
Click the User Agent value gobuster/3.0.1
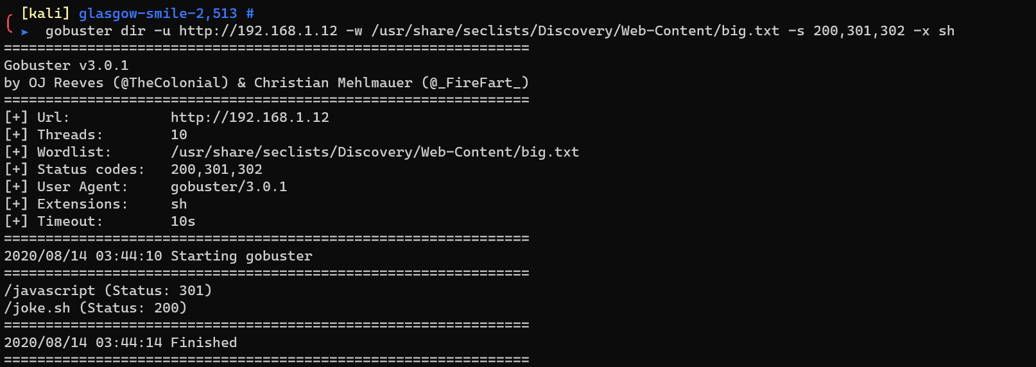(229, 187)
